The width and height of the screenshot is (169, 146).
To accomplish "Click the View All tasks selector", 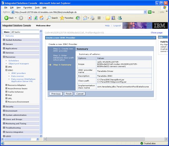I will tap(25, 32).
